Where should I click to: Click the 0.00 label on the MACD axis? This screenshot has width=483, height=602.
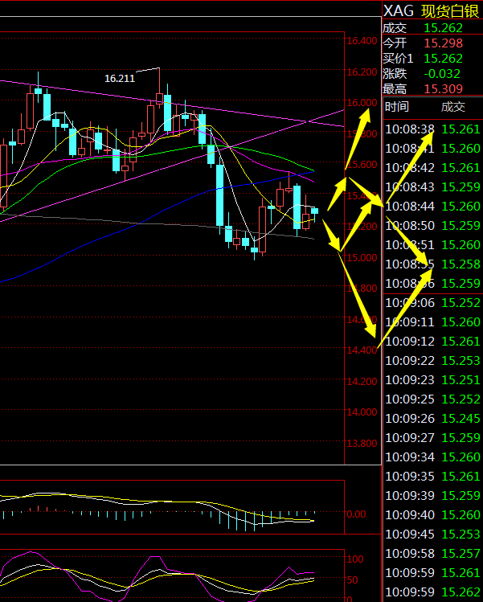(356, 514)
